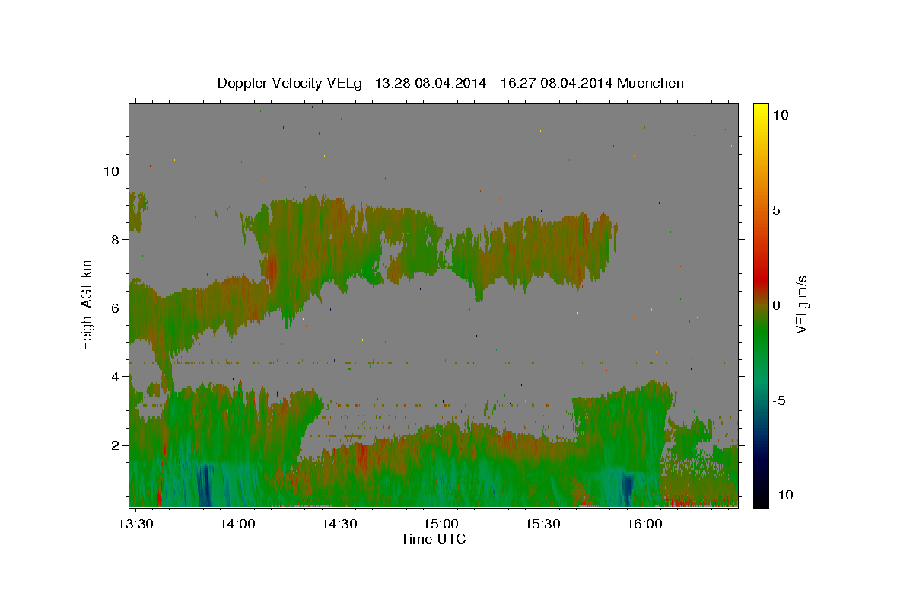This screenshot has height=609, width=913.
Task: Click the '14:00' time axis label
Action: (x=237, y=525)
